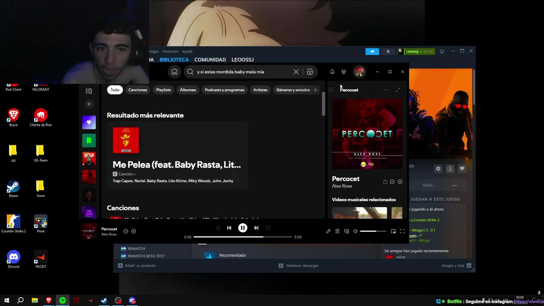Open Windows Start menu
Image resolution: width=544 pixels, height=306 pixels.
coord(7,300)
